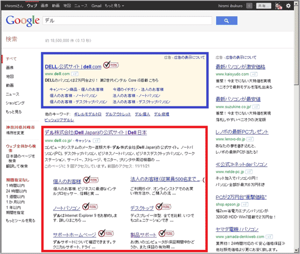Open 最新パソコンが最安値 ad

coord(238,99)
